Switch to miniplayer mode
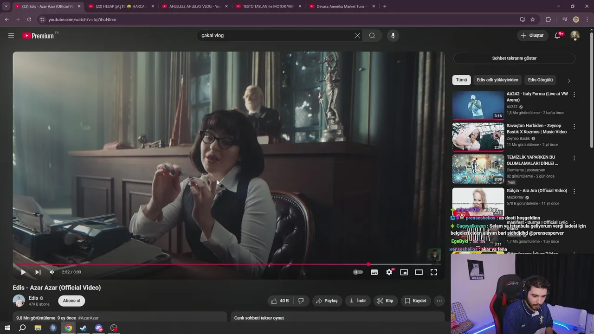This screenshot has height=334, width=594. pyautogui.click(x=404, y=272)
